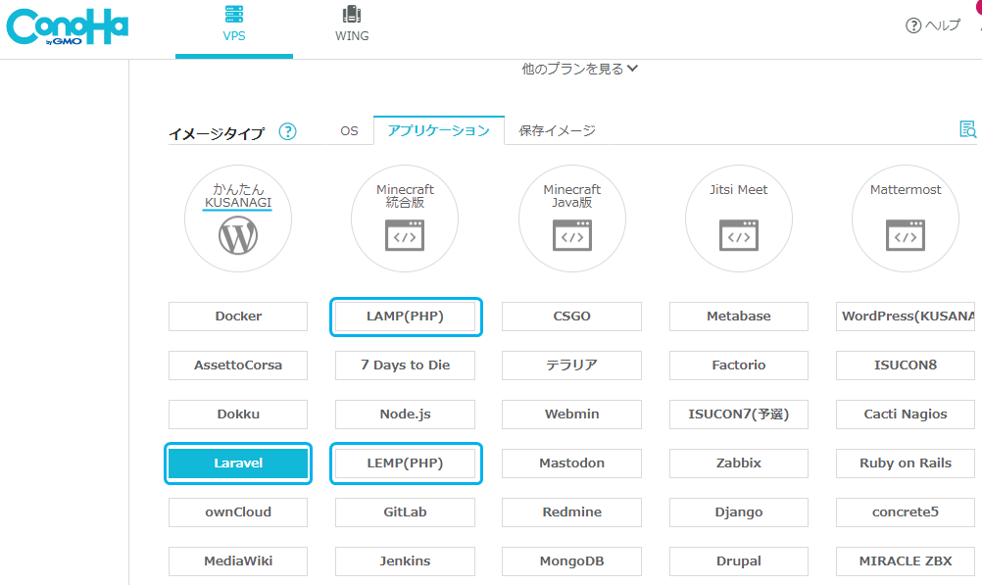Choose the Docker application button
This screenshot has width=982, height=585.
[238, 317]
